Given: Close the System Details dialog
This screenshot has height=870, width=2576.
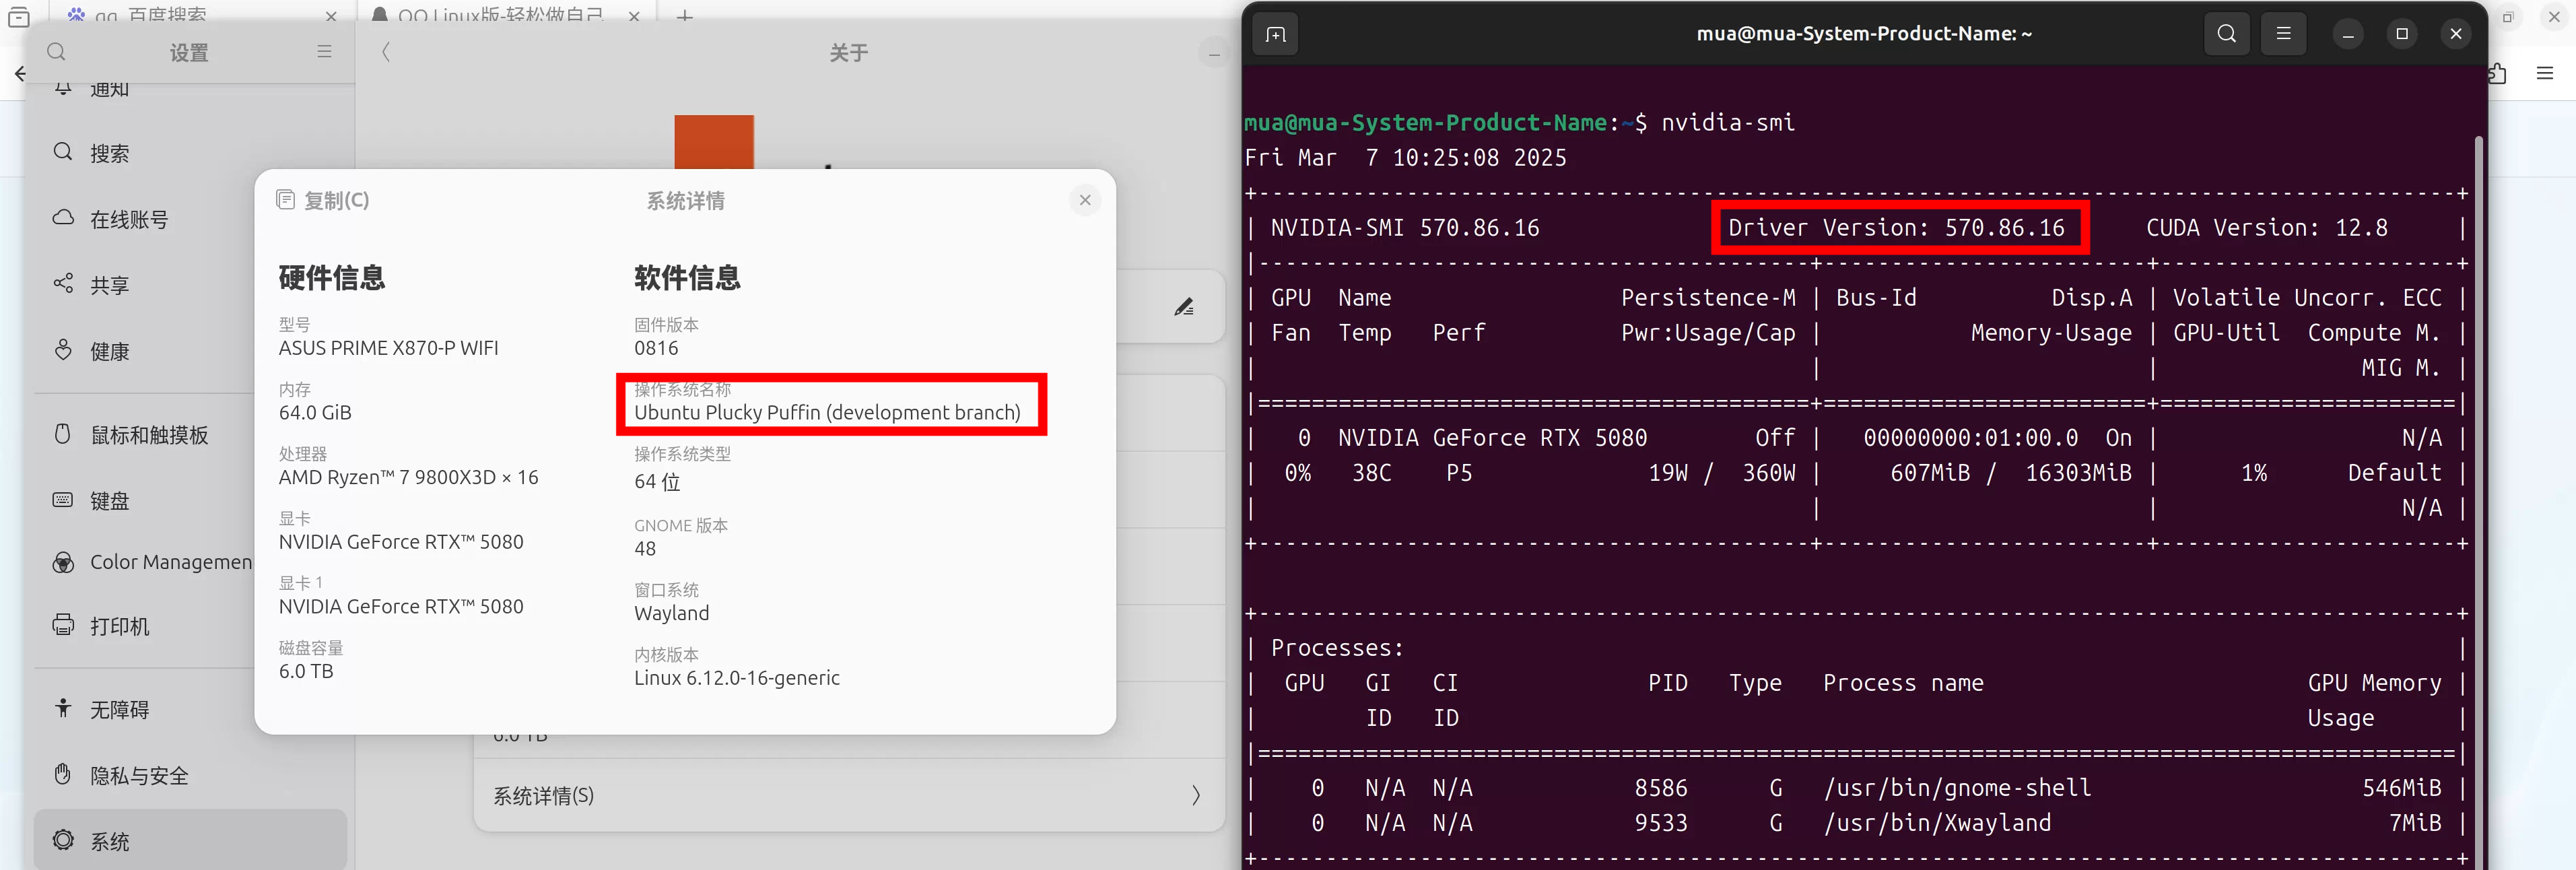Looking at the screenshot, I should click(1085, 200).
